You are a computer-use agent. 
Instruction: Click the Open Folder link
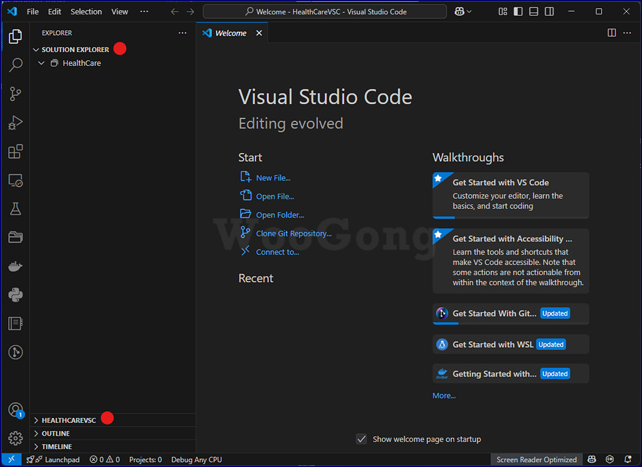point(280,215)
